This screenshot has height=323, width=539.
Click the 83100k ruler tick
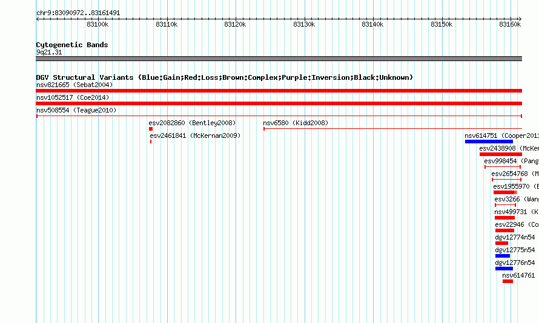[98, 24]
